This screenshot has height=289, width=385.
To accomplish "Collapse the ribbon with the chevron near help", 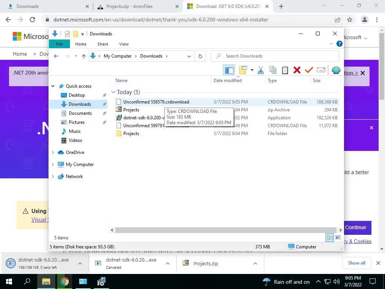I will 331,44.
